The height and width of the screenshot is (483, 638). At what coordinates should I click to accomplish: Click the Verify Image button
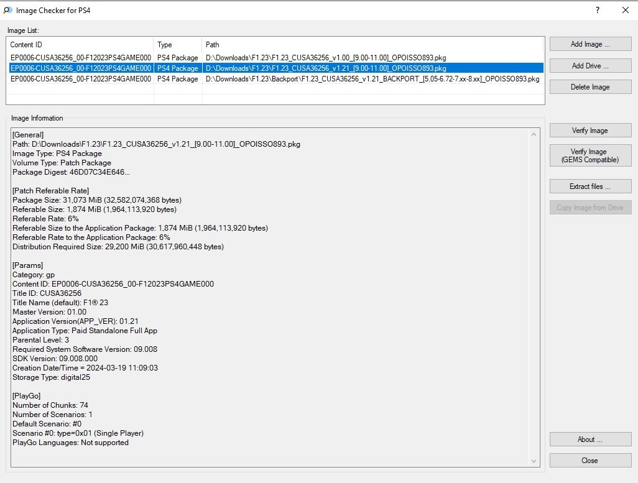pyautogui.click(x=590, y=130)
